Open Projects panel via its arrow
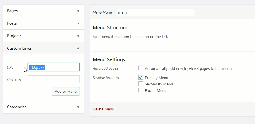 [x=78, y=36]
